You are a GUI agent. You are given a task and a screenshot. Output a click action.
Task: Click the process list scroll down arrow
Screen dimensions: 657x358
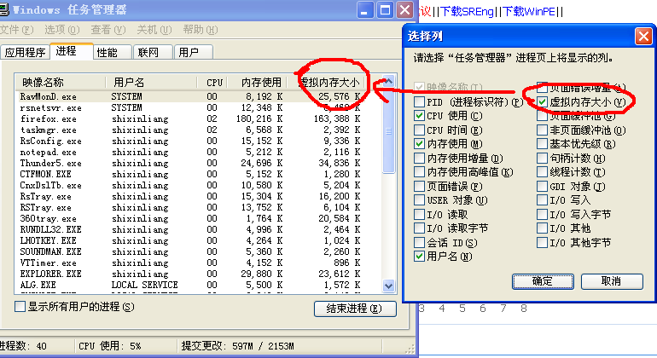pyautogui.click(x=388, y=286)
